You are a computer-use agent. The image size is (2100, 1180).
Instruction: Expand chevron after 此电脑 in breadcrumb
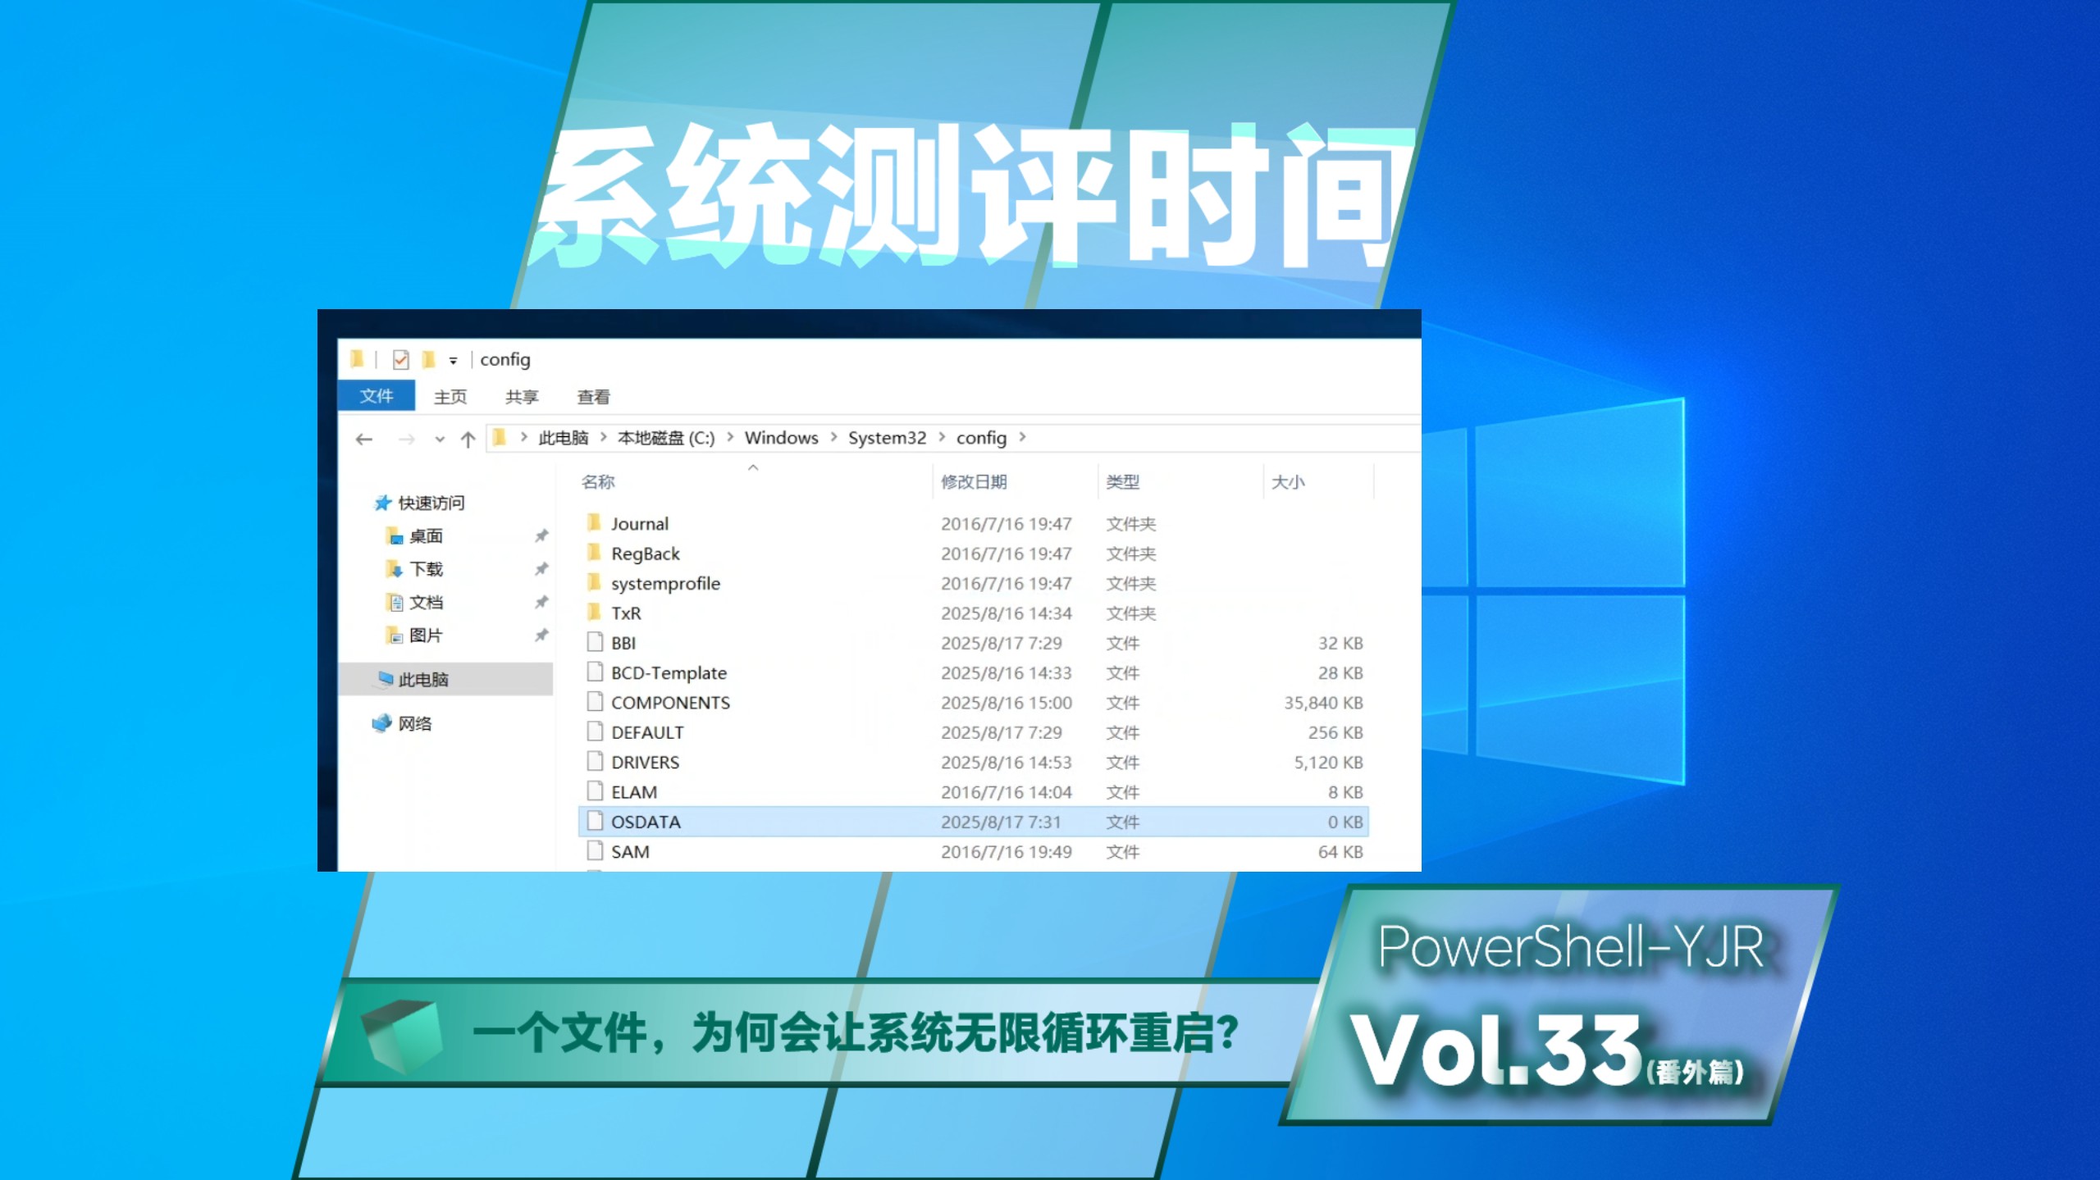603,437
